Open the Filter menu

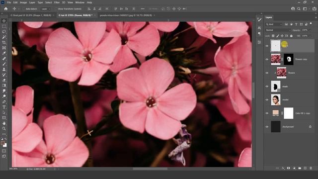[57, 2]
